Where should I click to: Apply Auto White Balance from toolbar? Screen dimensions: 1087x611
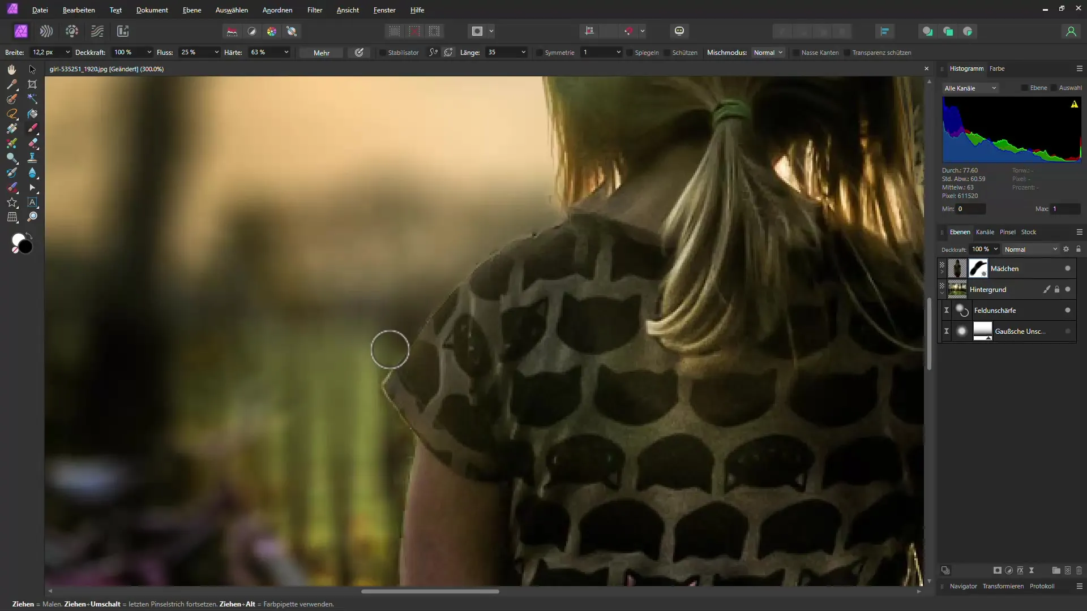(x=292, y=31)
